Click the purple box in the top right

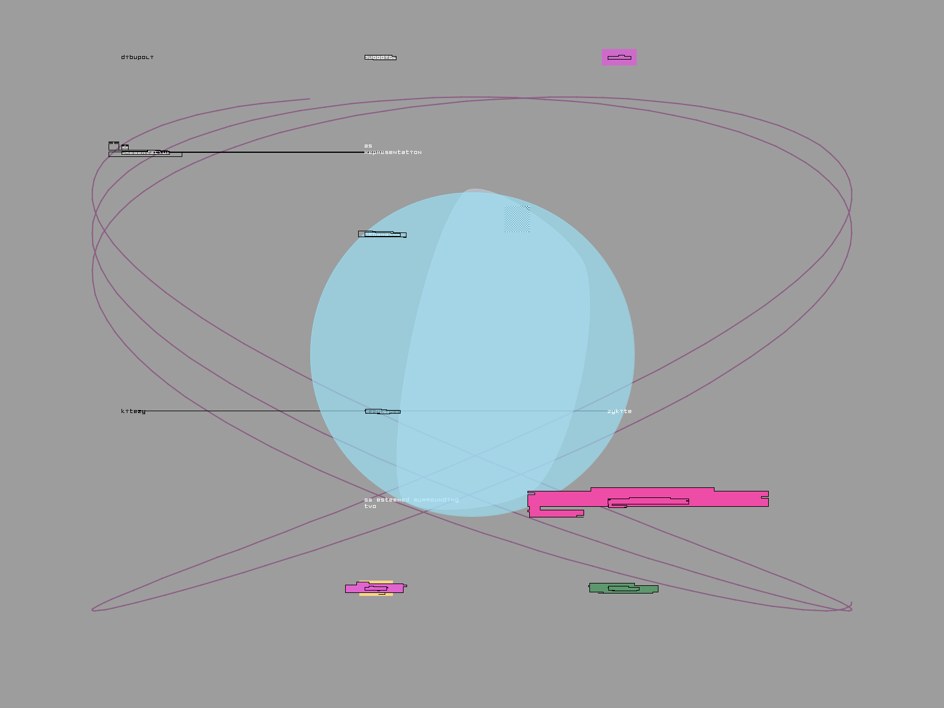pyautogui.click(x=619, y=57)
